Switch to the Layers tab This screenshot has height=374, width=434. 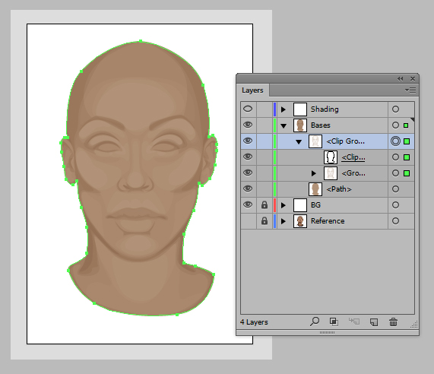(x=252, y=90)
